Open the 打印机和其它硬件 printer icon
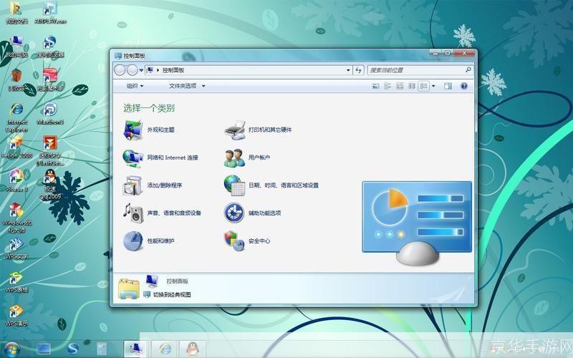 tap(235, 130)
